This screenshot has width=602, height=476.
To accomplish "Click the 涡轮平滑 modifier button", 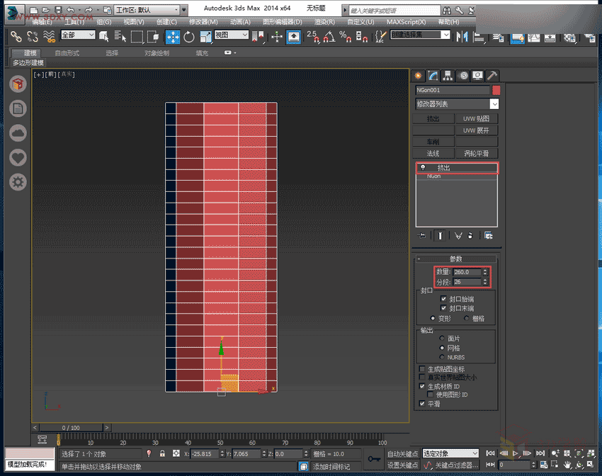I will 476,153.
